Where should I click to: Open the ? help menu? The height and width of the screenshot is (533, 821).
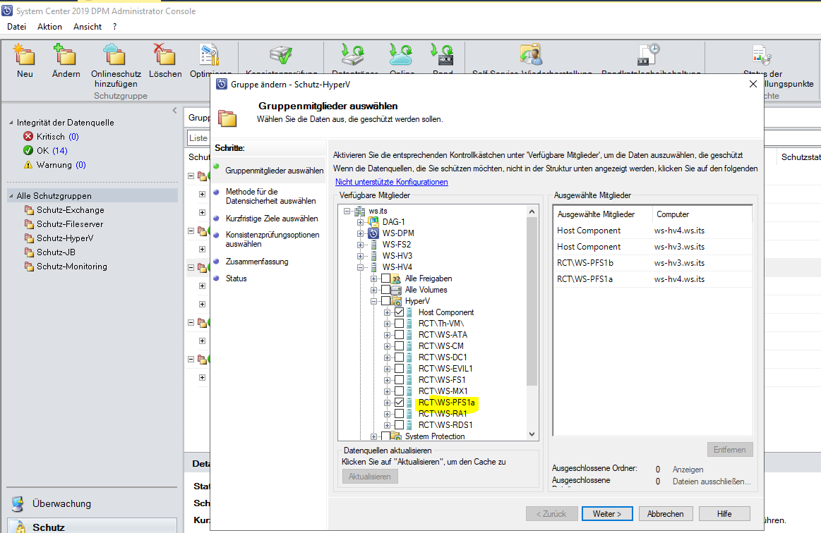[x=114, y=27]
